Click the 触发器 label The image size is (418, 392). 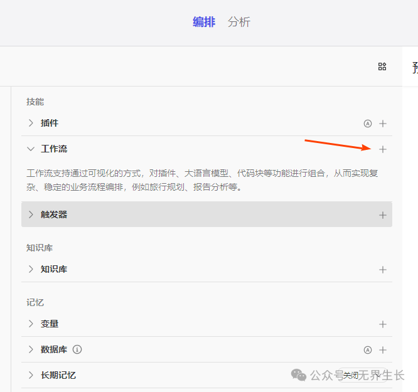pyautogui.click(x=54, y=215)
